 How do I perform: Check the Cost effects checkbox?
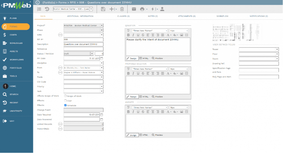pyautogui.click(x=65, y=101)
